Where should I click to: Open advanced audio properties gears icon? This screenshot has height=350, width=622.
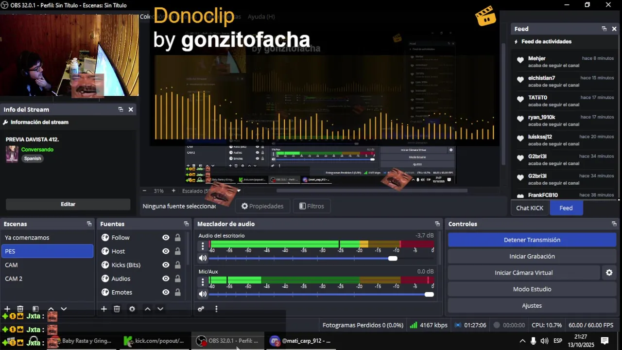coord(201,309)
